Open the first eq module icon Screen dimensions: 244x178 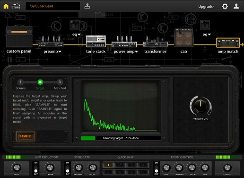[74, 25]
